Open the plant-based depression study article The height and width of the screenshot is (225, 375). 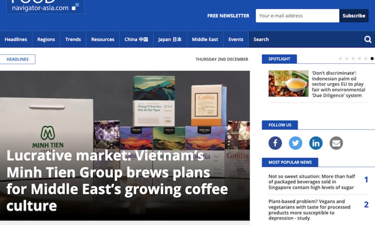tap(309, 210)
